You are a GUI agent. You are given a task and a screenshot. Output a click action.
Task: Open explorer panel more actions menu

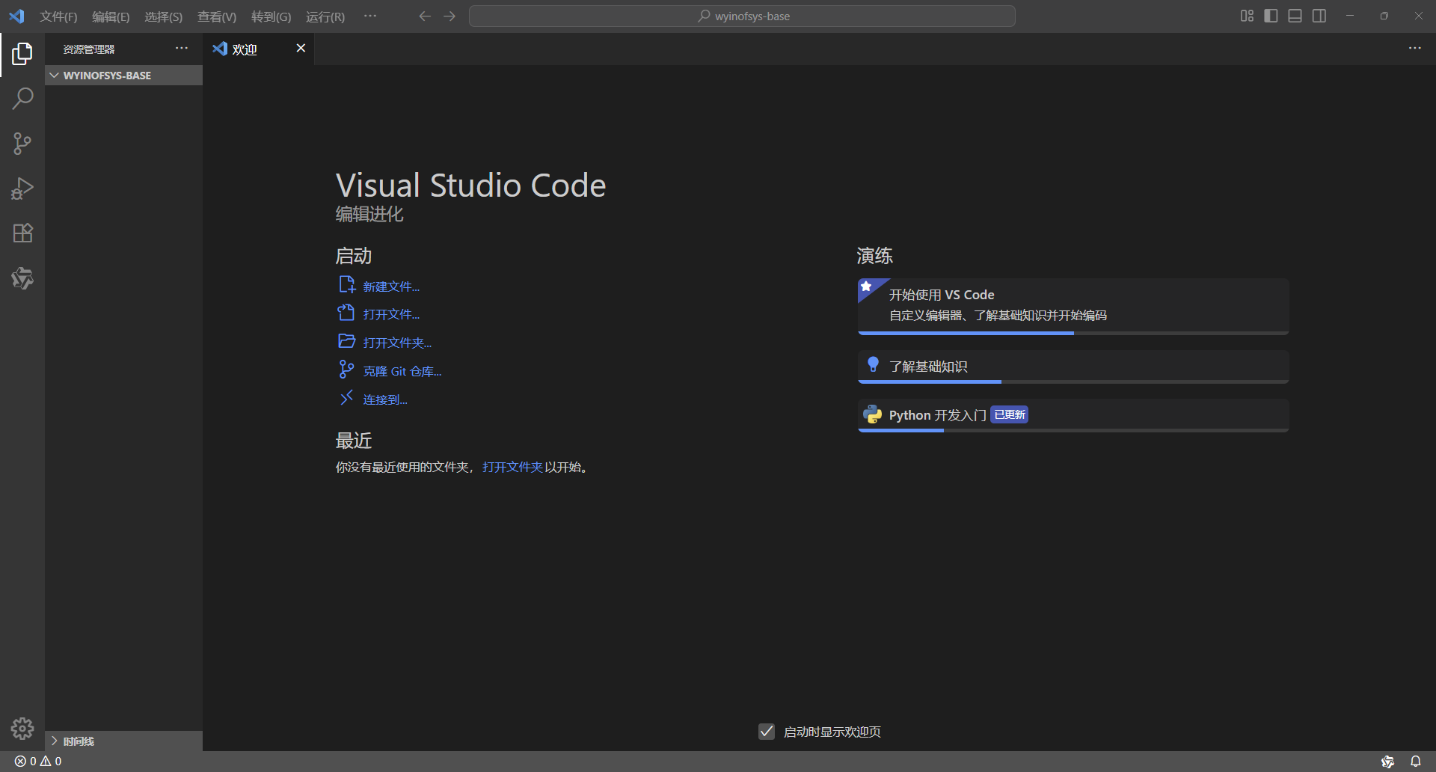182,48
